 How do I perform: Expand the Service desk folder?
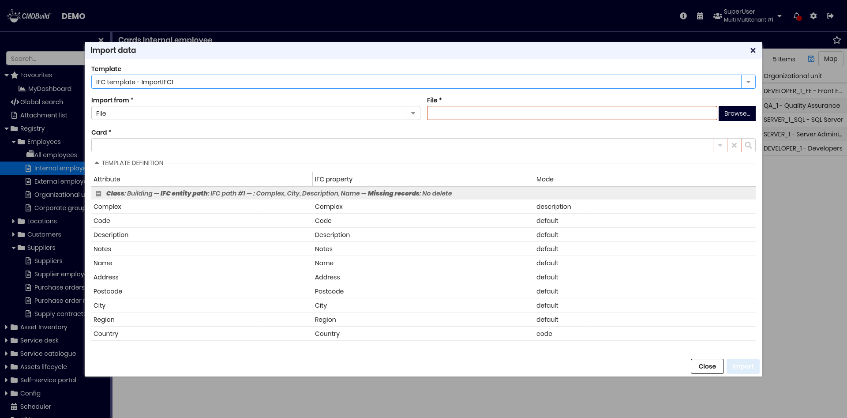7,340
